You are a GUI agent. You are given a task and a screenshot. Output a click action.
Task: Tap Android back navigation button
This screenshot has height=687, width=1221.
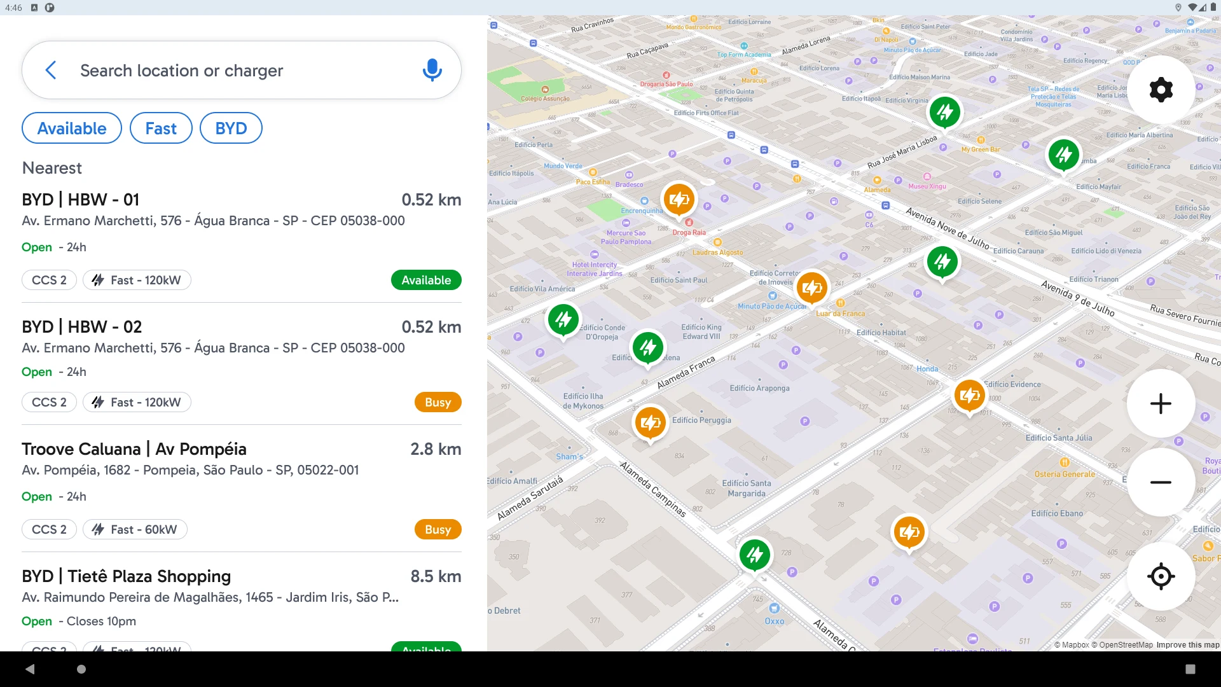tap(30, 669)
